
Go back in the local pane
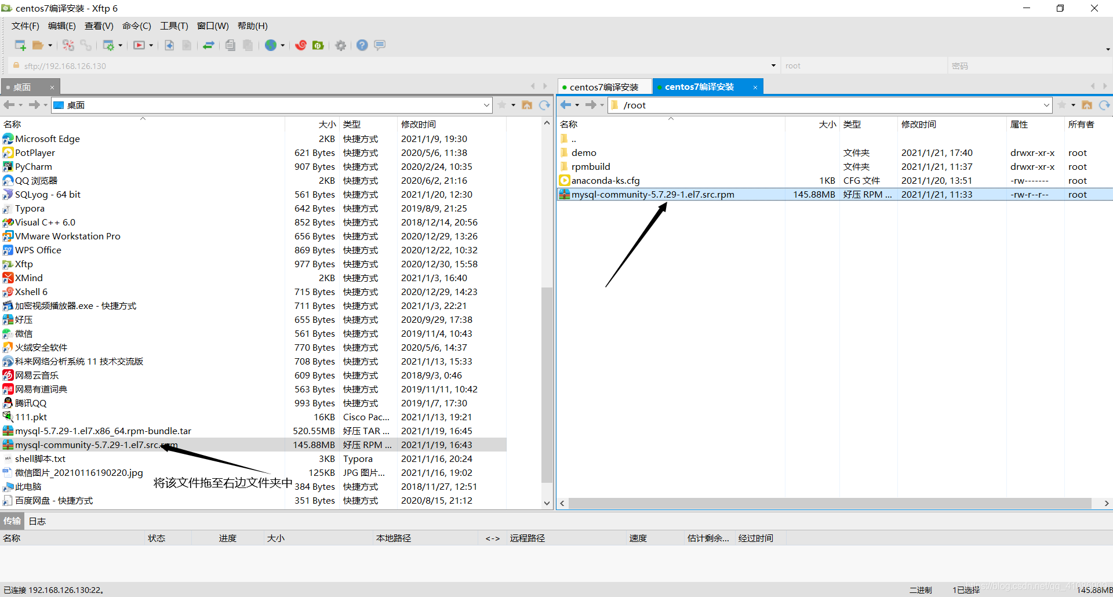[9, 105]
